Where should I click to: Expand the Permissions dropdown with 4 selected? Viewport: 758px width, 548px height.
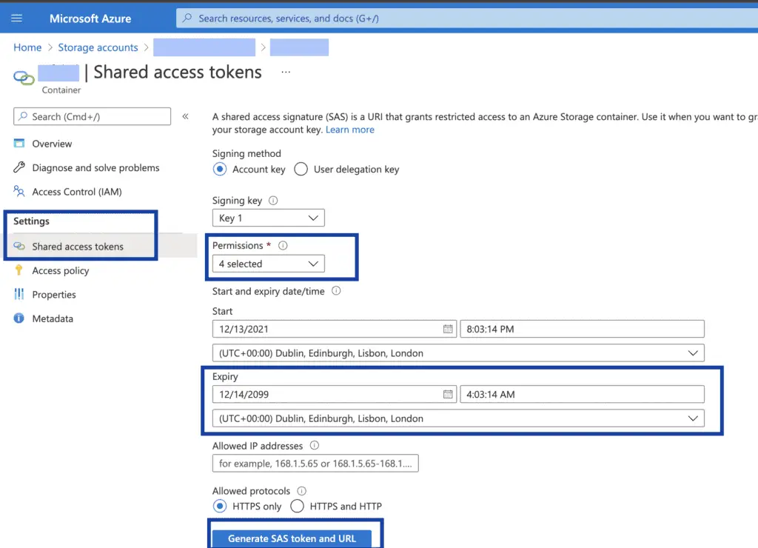[268, 264]
